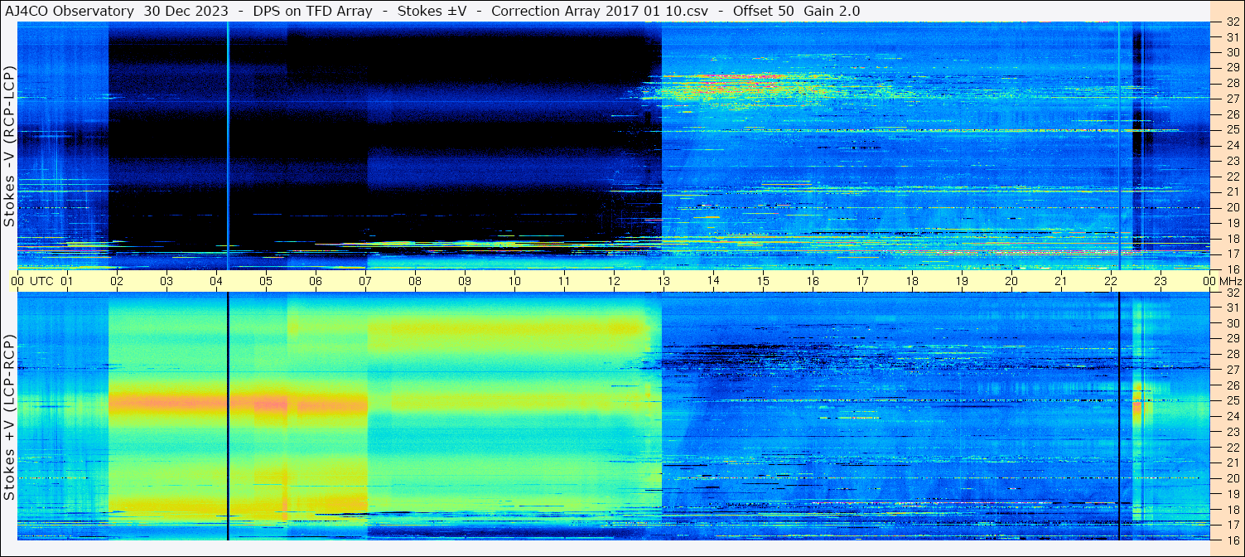Click 23 MHz label of Stokes -V panel

[1232, 161]
